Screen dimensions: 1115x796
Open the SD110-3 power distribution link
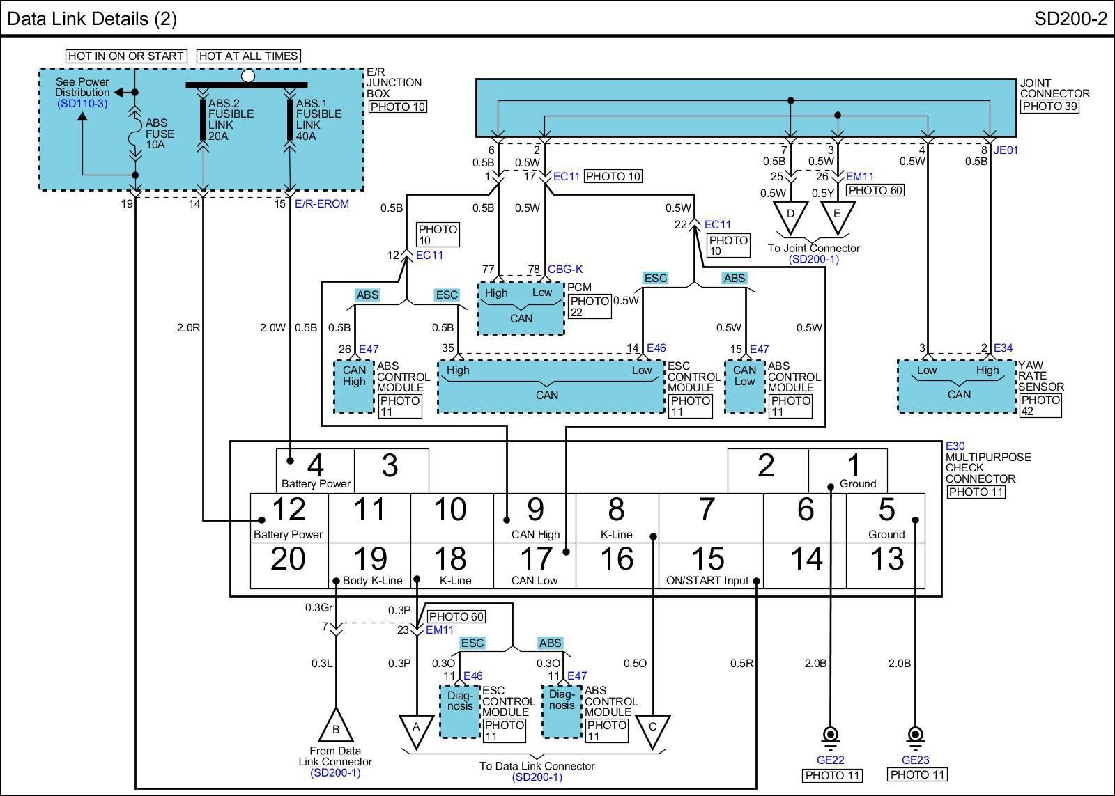(x=82, y=104)
